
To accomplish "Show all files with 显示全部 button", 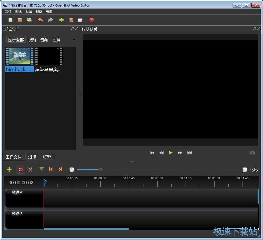I will click(16, 40).
